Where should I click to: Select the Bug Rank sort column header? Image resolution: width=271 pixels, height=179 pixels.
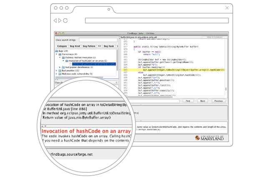[109, 46]
